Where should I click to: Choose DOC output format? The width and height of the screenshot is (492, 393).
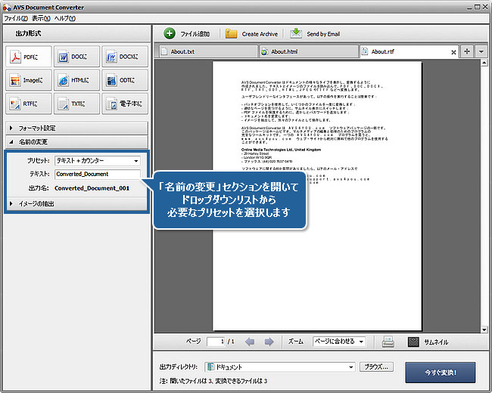point(77,57)
